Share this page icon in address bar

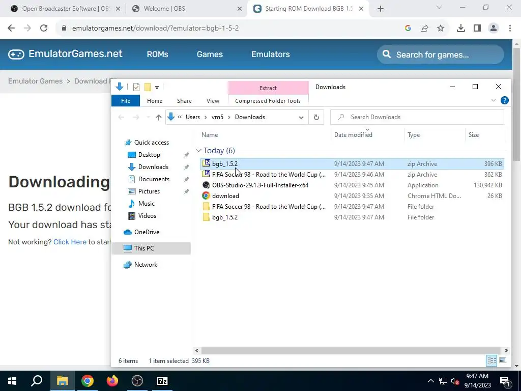pos(424,29)
